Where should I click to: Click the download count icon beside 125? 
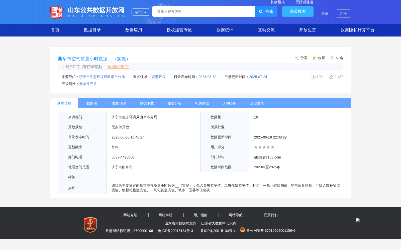pos(313,77)
